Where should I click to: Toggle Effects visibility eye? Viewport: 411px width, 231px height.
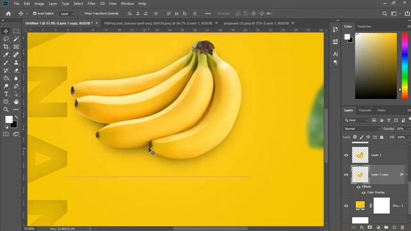click(358, 187)
